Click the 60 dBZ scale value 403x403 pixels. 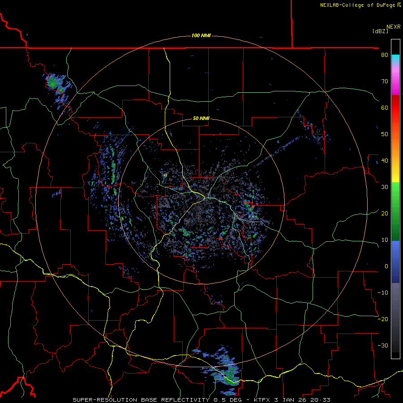pyautogui.click(x=385, y=107)
